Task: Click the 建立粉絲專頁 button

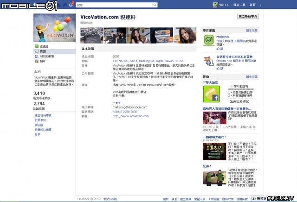Action: tap(248, 17)
